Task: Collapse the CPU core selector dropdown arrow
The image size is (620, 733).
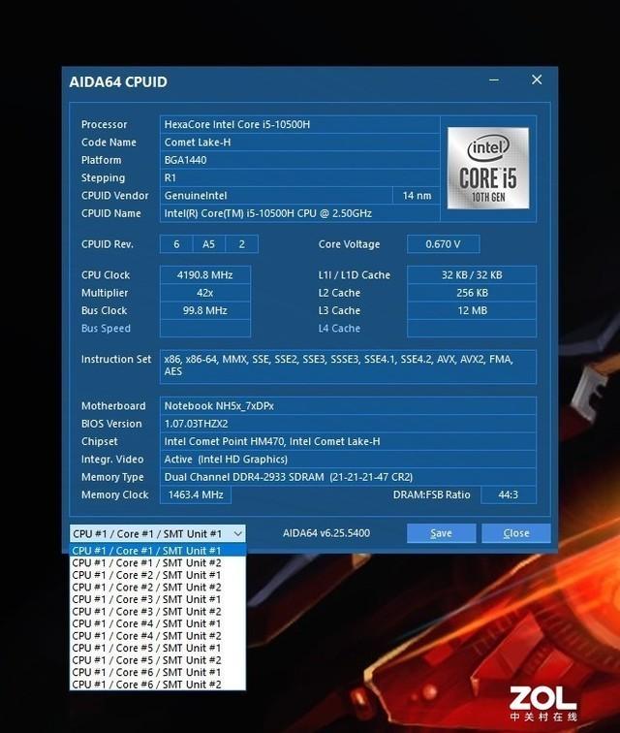Action: [x=237, y=534]
